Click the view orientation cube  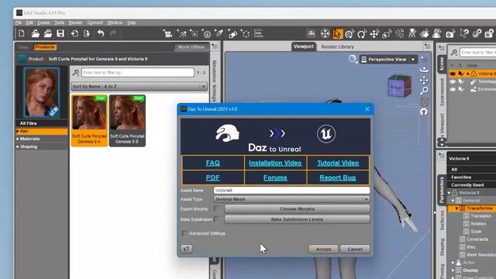pos(399,86)
